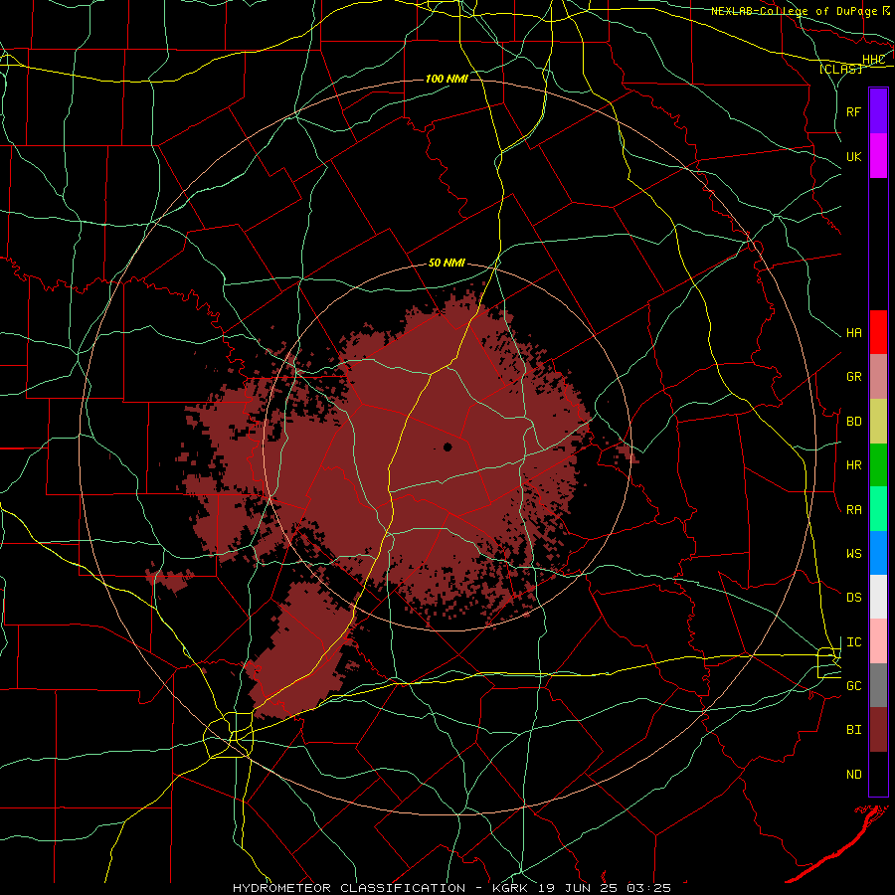Click the RF legend label

coord(854,111)
